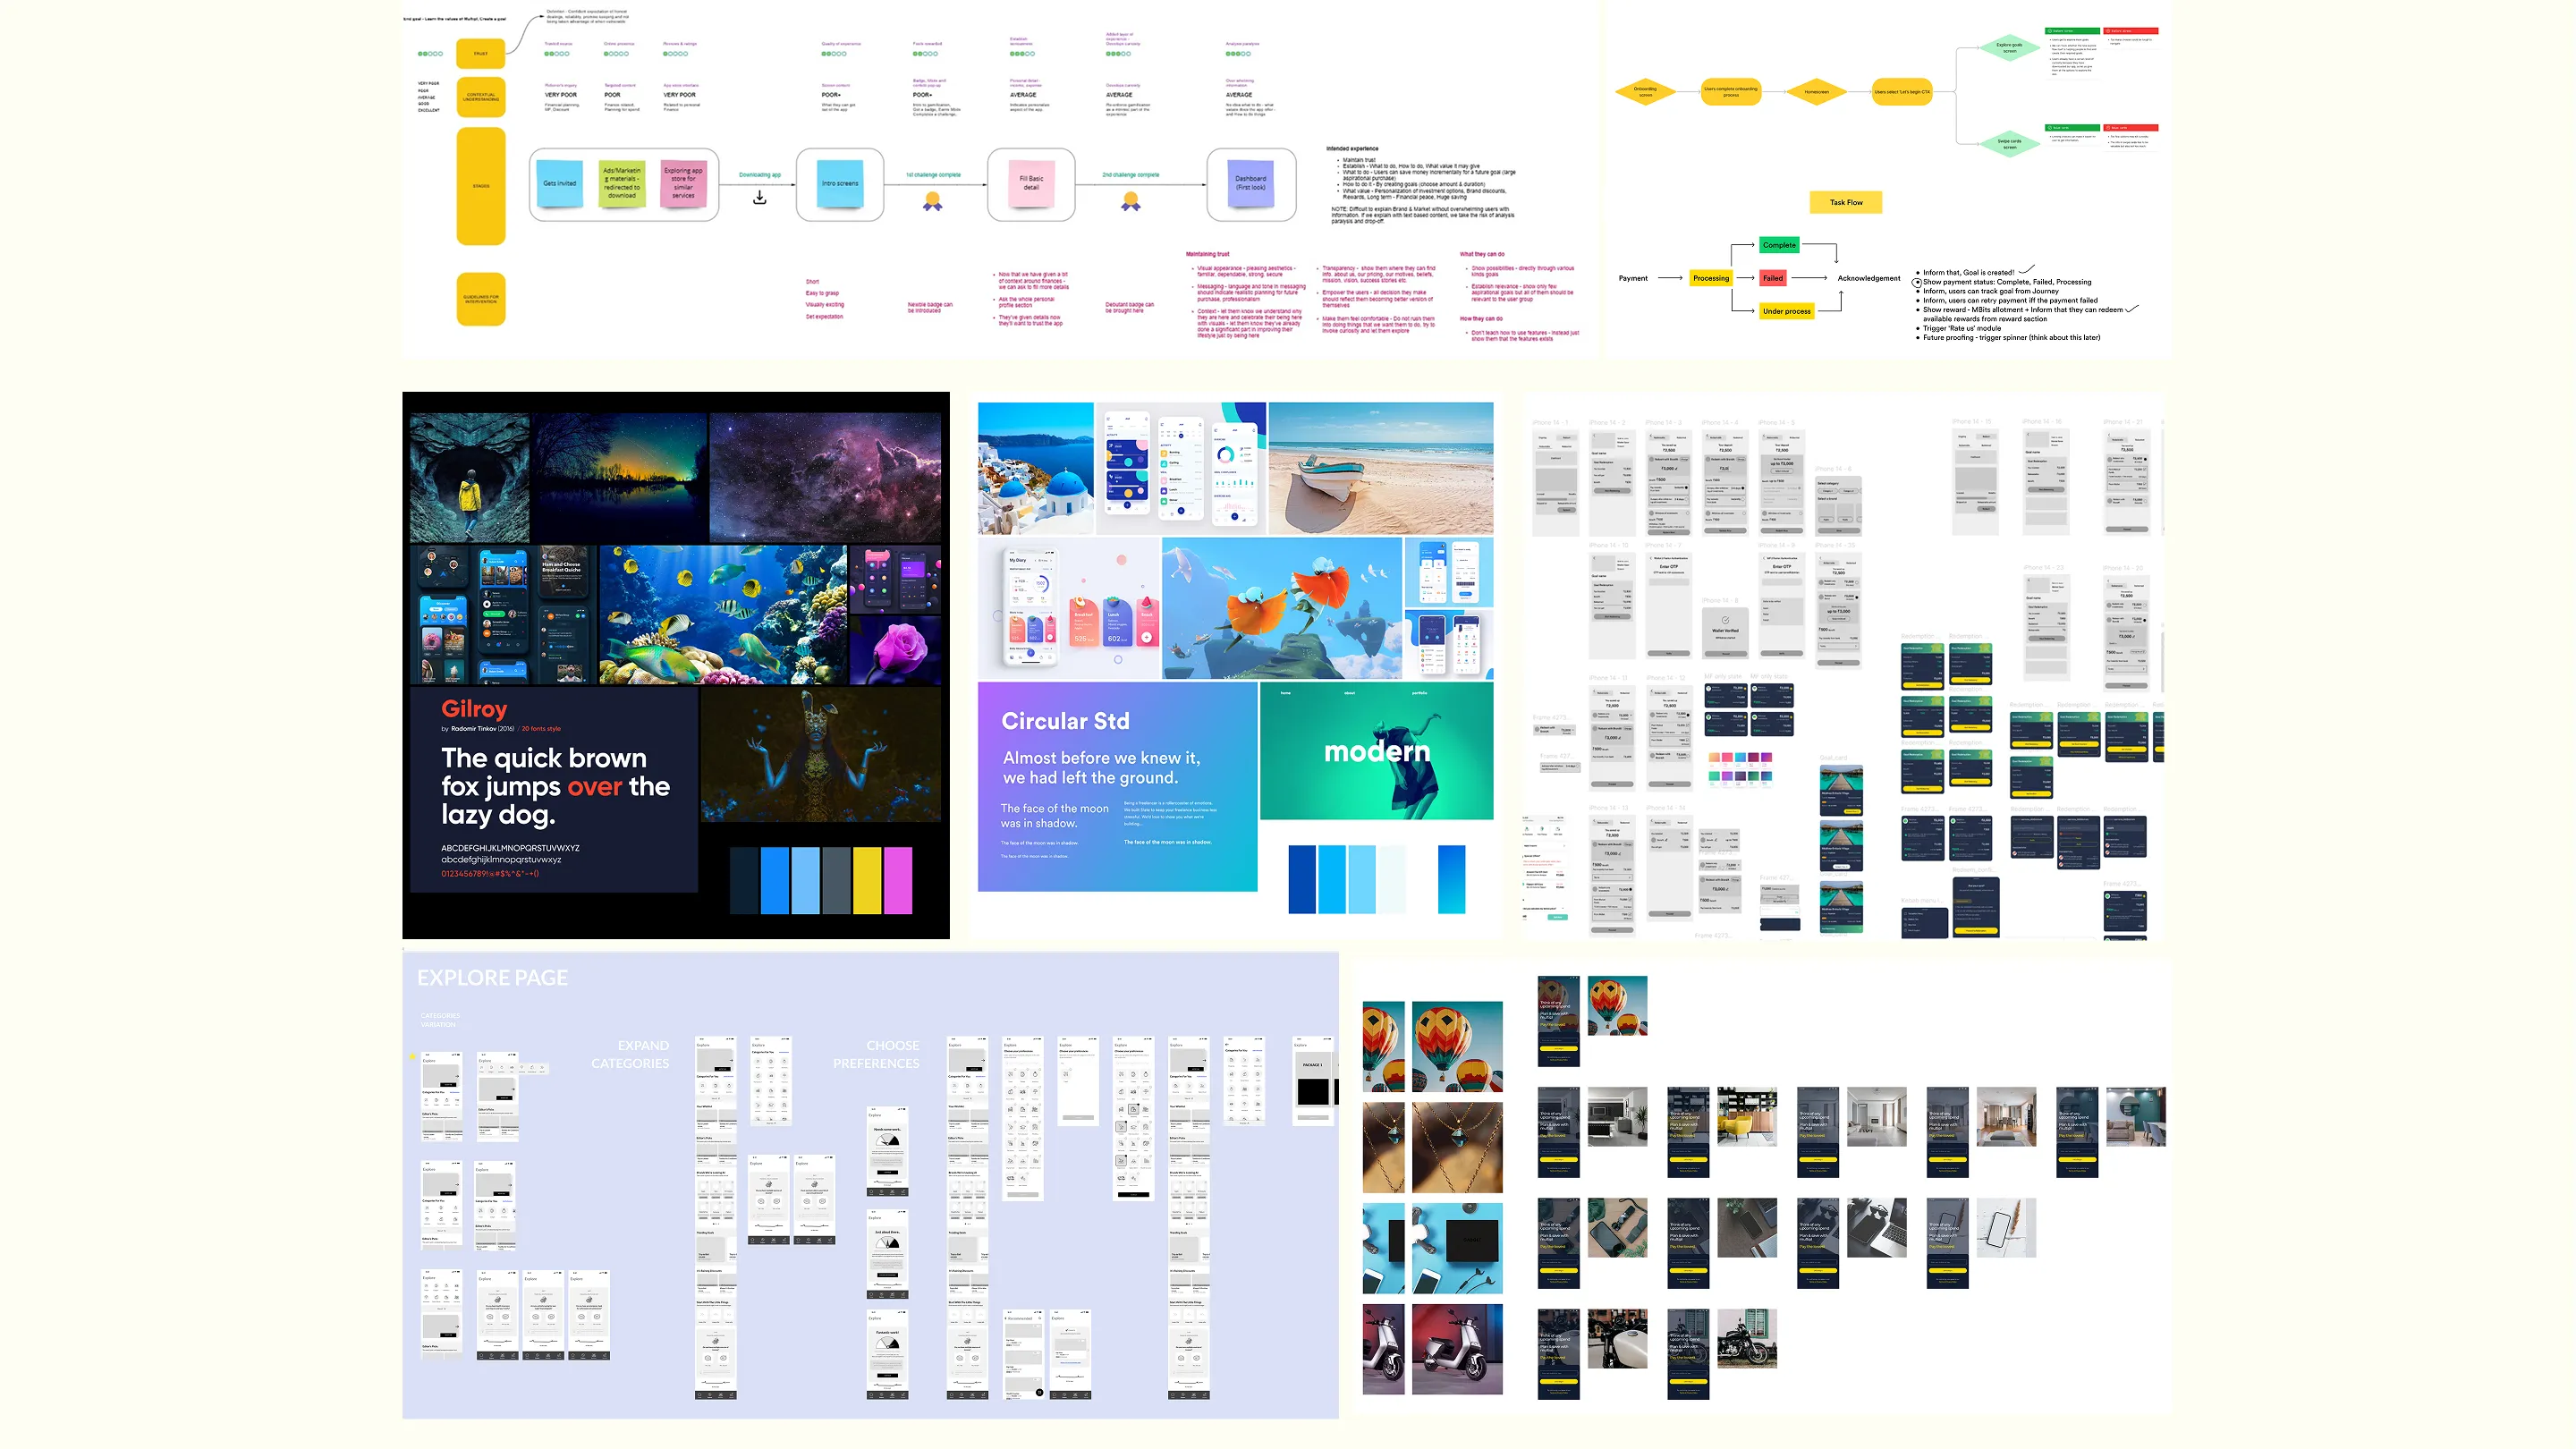This screenshot has width=2576, height=1449.
Task: Select the pink Exploring app store sticky note
Action: [x=683, y=183]
